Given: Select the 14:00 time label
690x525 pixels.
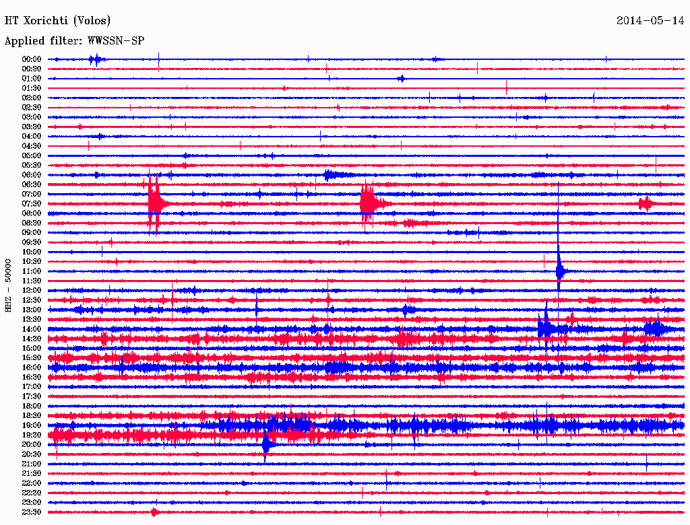Looking at the screenshot, I should click(x=31, y=329).
